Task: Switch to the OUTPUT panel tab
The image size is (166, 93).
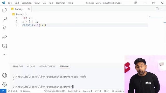Action: [x=31, y=66]
